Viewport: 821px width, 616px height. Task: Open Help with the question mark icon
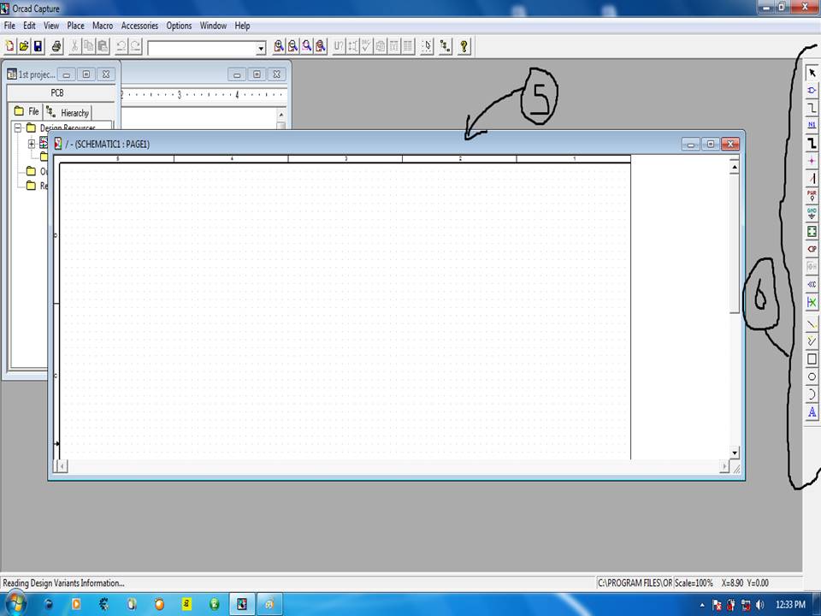pos(464,46)
